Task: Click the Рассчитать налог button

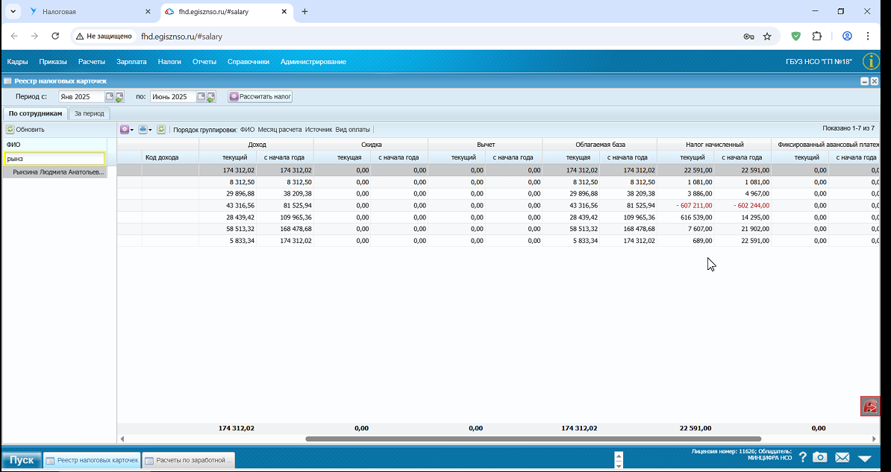Action: tap(260, 96)
